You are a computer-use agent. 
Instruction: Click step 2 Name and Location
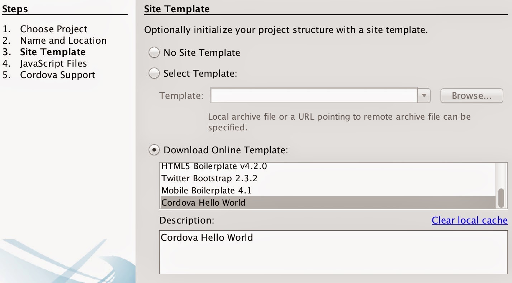63,40
